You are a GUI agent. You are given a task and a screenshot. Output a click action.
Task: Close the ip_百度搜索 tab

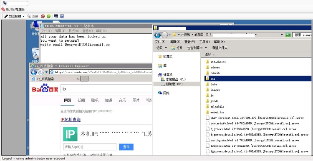(78, 79)
